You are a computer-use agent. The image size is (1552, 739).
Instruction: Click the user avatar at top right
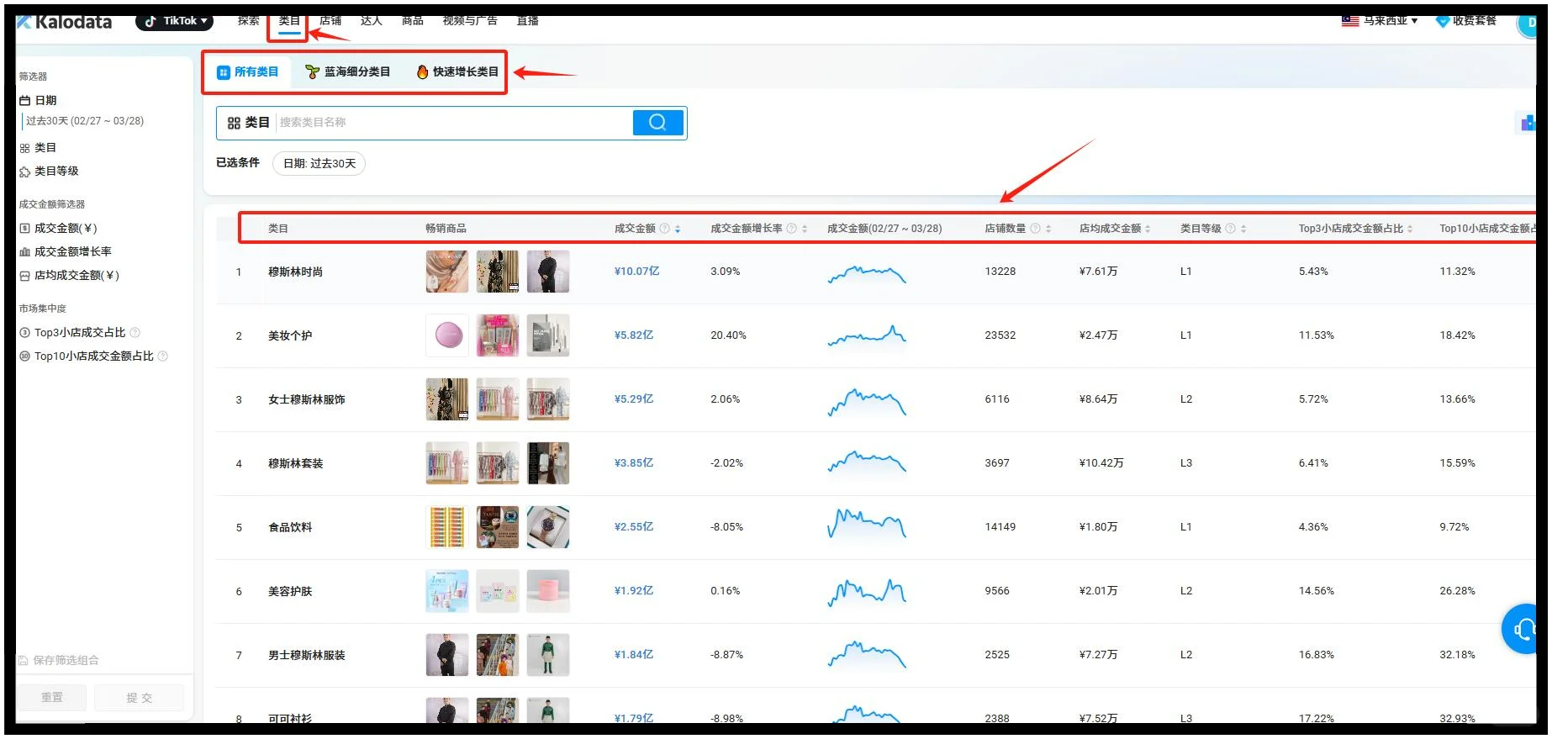1527,24
